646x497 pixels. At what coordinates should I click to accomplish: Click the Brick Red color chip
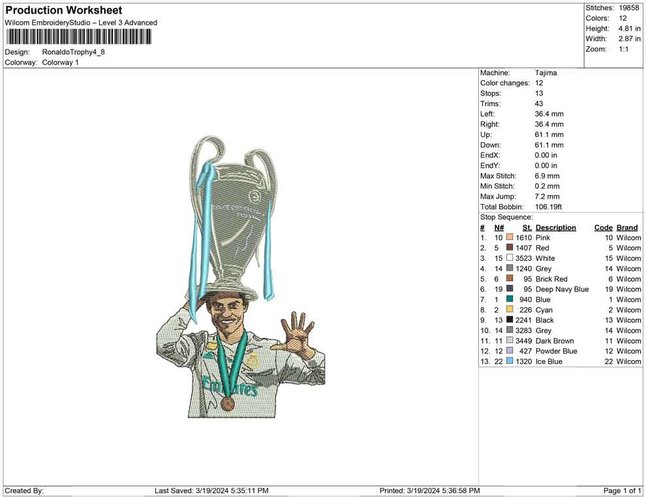[508, 279]
